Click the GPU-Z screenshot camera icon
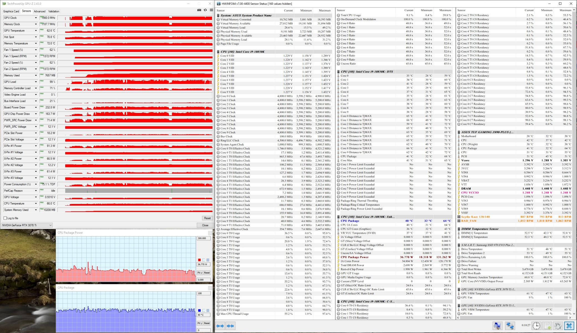The height and width of the screenshot is (333, 577). click(199, 10)
